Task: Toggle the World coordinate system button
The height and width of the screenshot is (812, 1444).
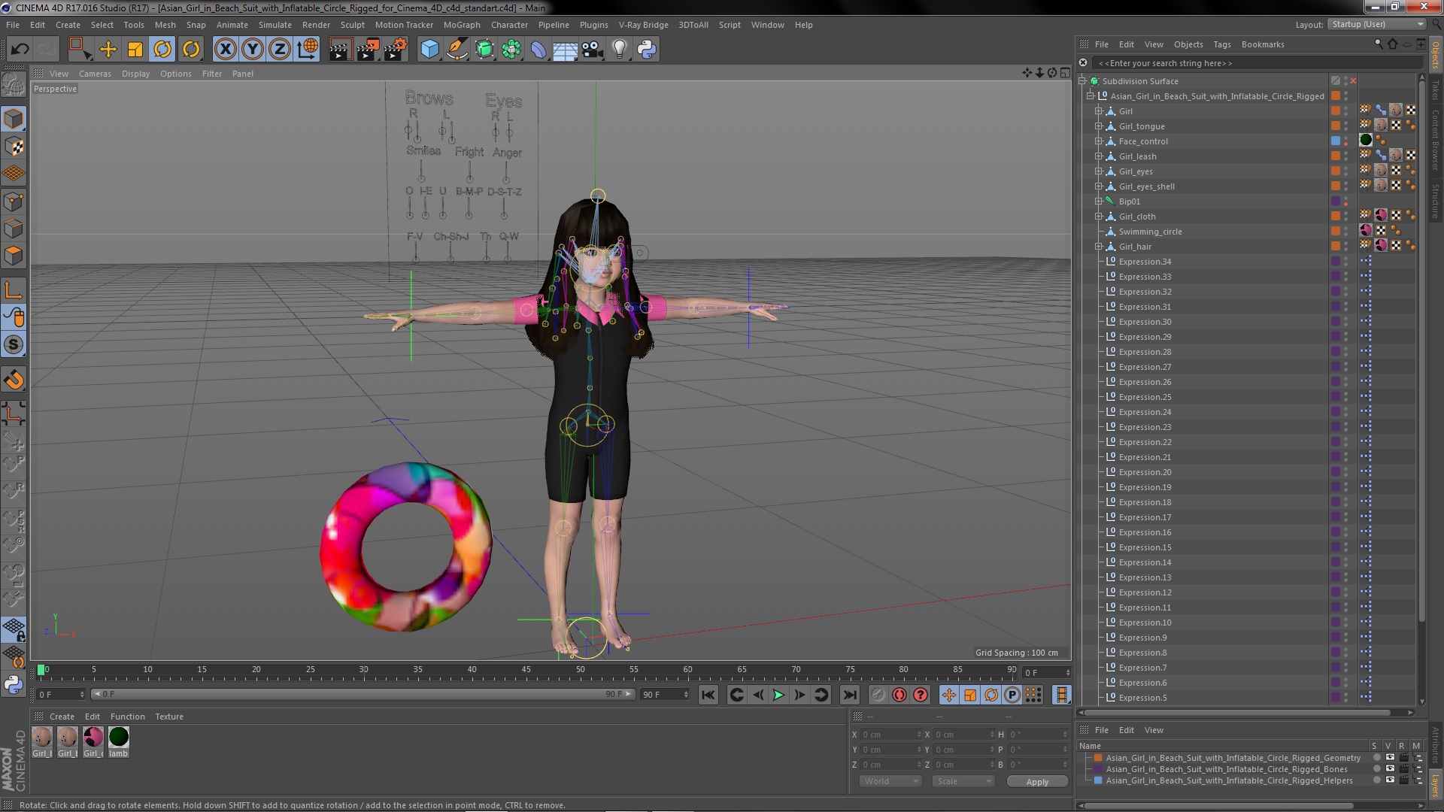Action: pyautogui.click(x=308, y=50)
